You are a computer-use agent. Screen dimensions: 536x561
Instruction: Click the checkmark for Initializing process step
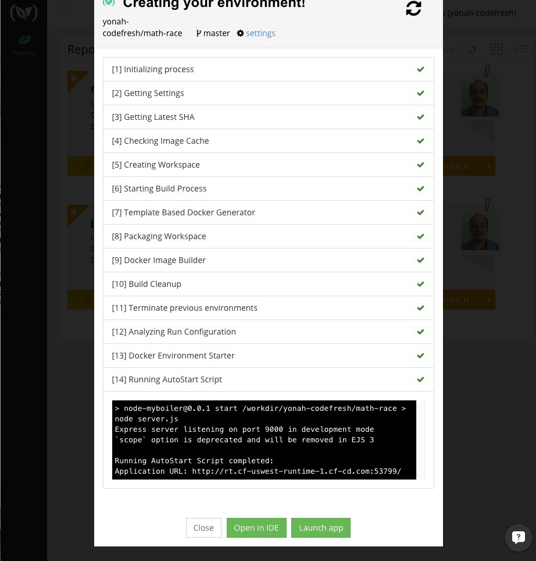click(x=420, y=69)
